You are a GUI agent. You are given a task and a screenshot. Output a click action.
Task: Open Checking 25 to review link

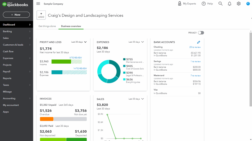tap(195, 47)
